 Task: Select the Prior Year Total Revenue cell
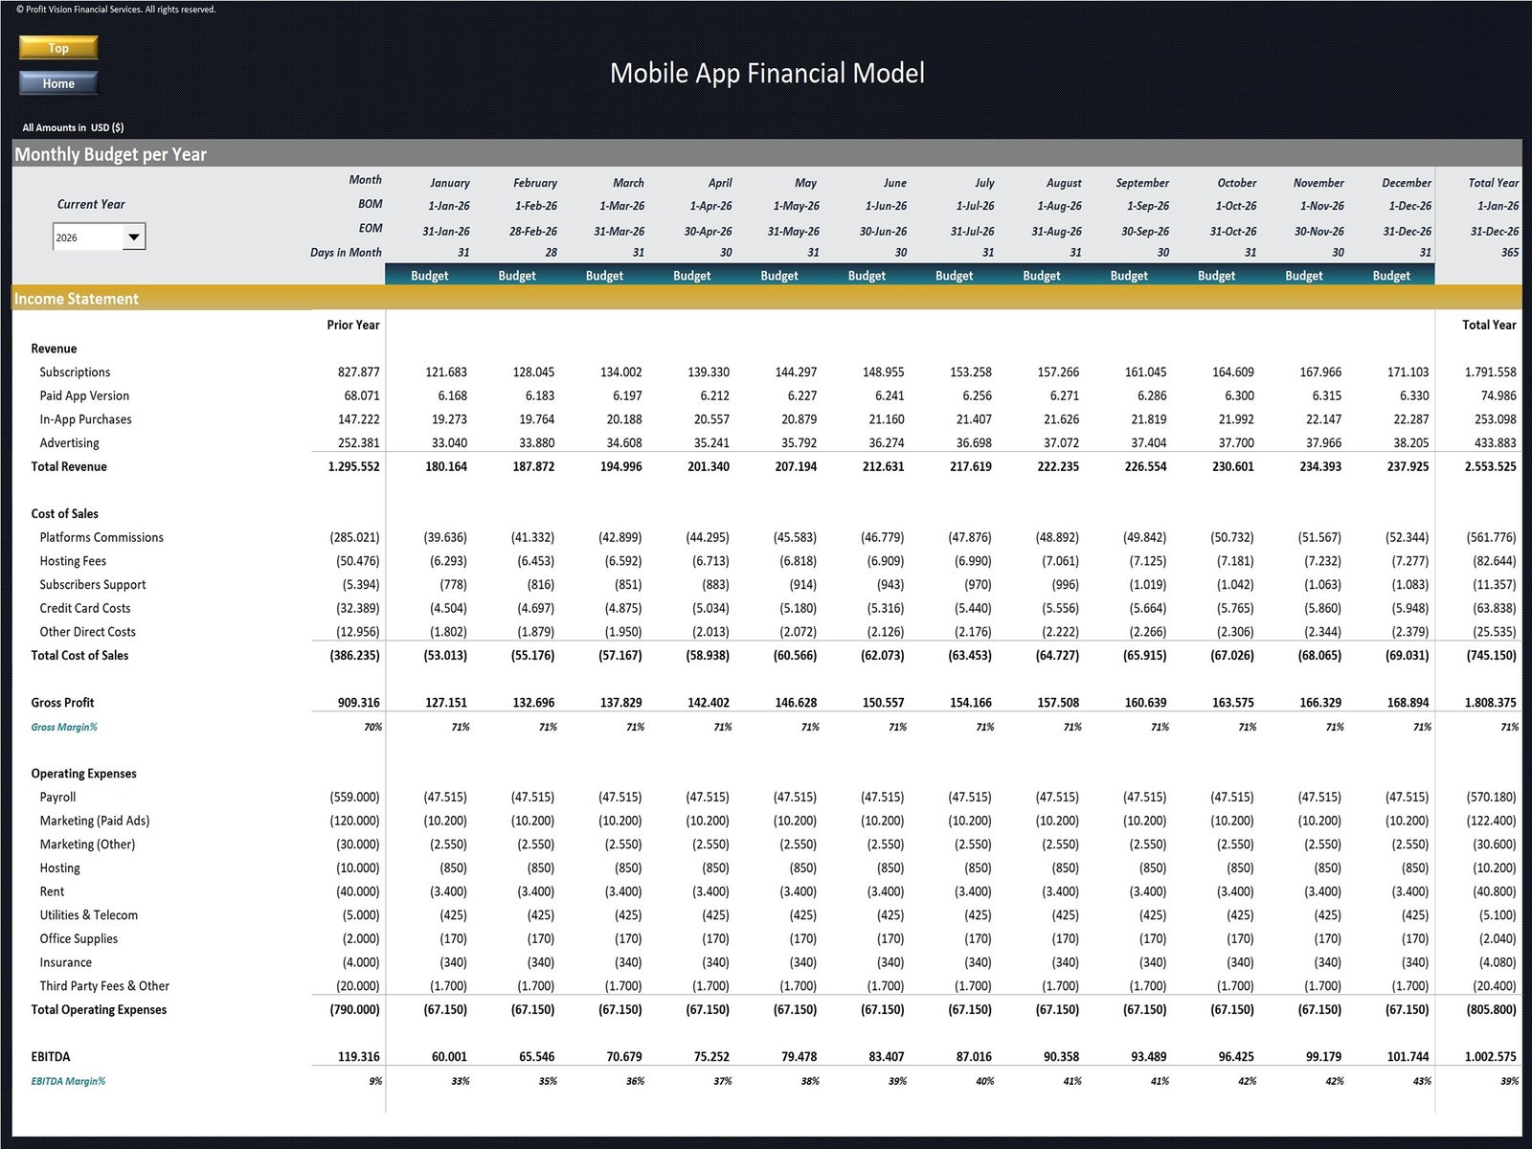[x=353, y=467]
